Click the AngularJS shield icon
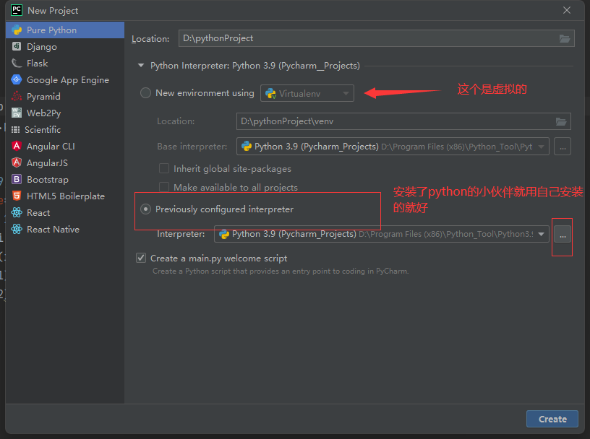590x439 pixels. click(x=17, y=162)
